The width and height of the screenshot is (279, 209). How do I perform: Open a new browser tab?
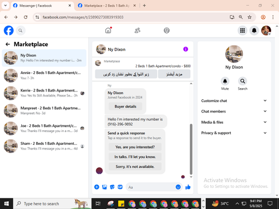tap(145, 6)
